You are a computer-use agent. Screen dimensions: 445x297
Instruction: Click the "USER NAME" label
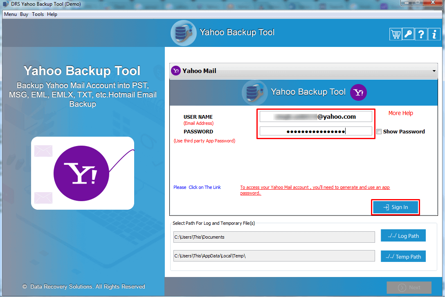pyautogui.click(x=198, y=117)
